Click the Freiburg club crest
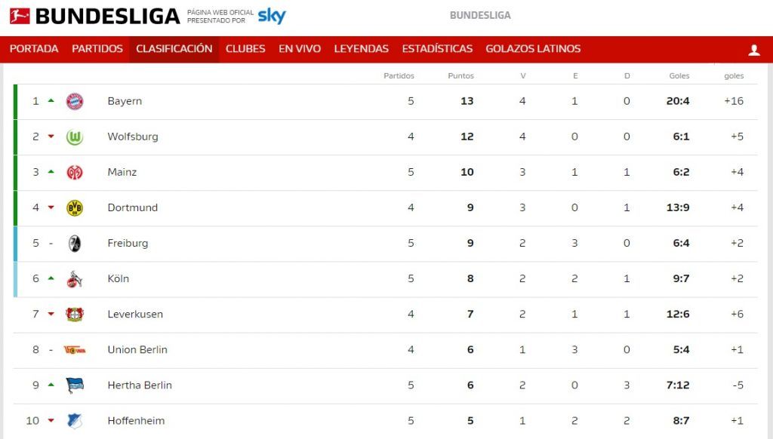773x439 pixels. [75, 244]
